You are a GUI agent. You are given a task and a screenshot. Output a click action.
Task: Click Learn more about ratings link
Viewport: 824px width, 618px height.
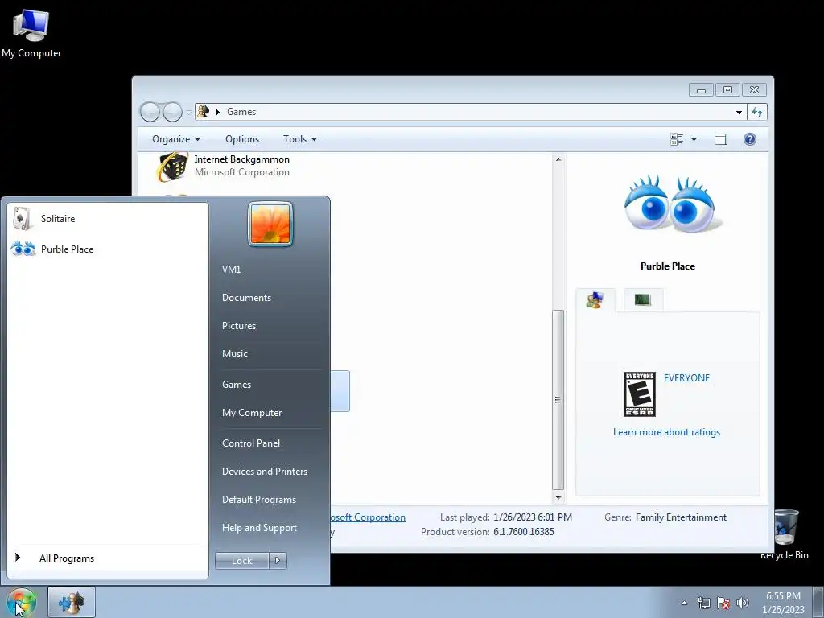(x=666, y=432)
